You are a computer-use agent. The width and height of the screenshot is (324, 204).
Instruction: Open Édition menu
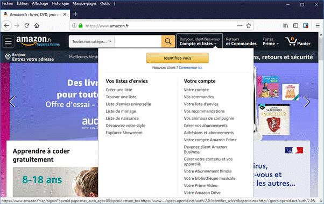(x=22, y=4)
